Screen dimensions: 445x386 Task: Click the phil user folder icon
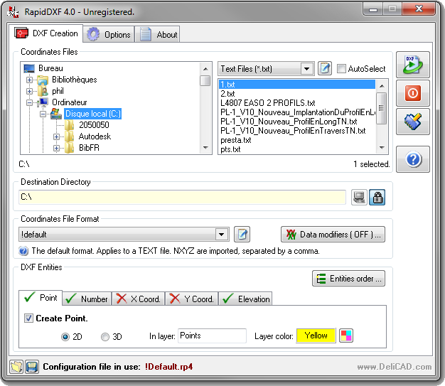pyautogui.click(x=43, y=91)
